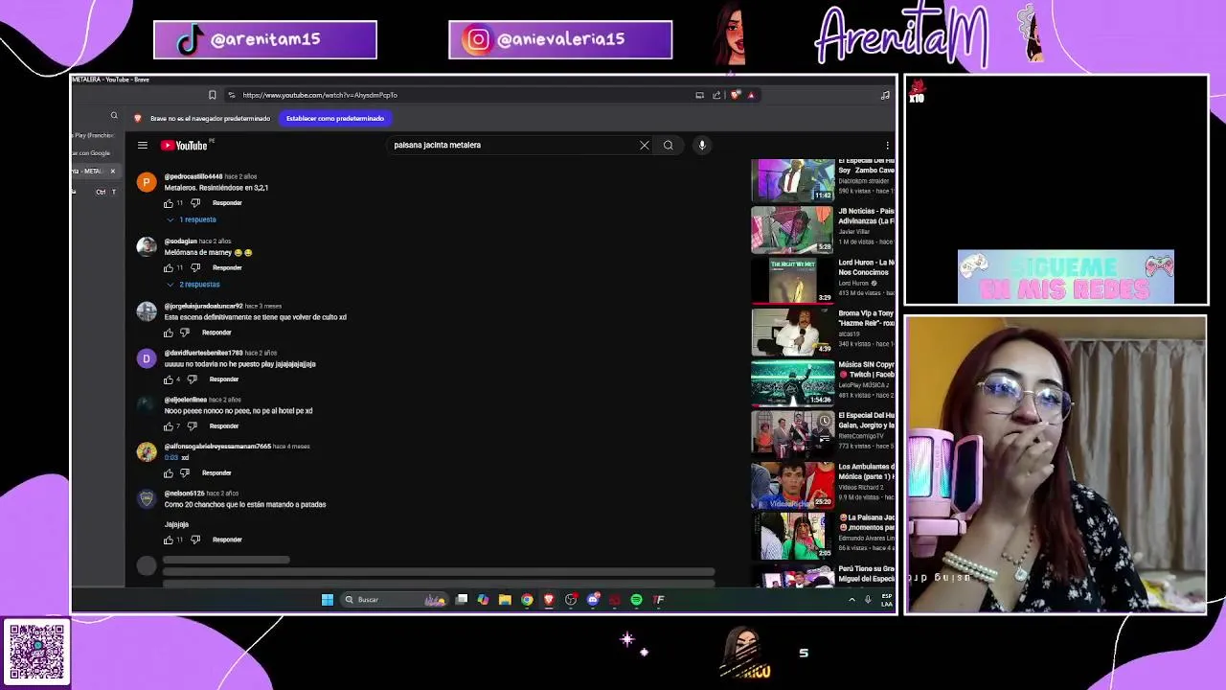The image size is (1226, 690).
Task: Close the METALERA vertical tab
Action: point(112,172)
